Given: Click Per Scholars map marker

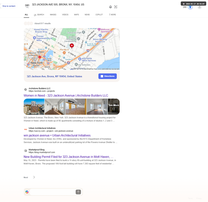Looking at the screenshot, I should [76, 64].
